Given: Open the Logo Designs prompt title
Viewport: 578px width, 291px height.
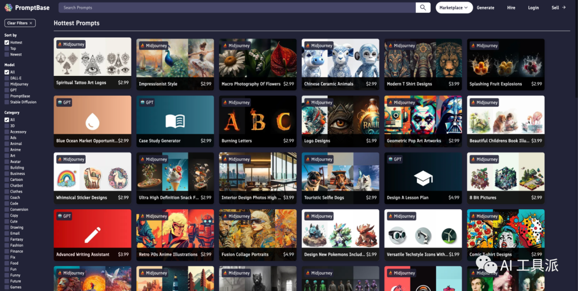Looking at the screenshot, I should coord(317,141).
